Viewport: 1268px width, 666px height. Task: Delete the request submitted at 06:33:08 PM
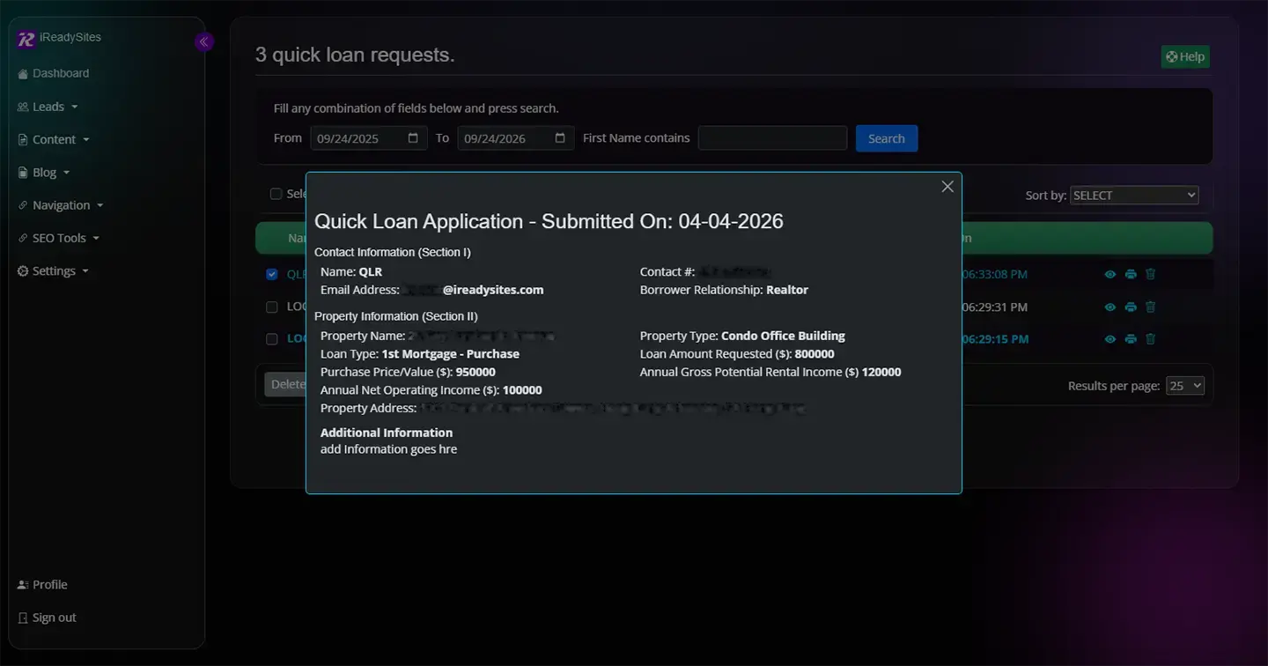[x=1150, y=274]
